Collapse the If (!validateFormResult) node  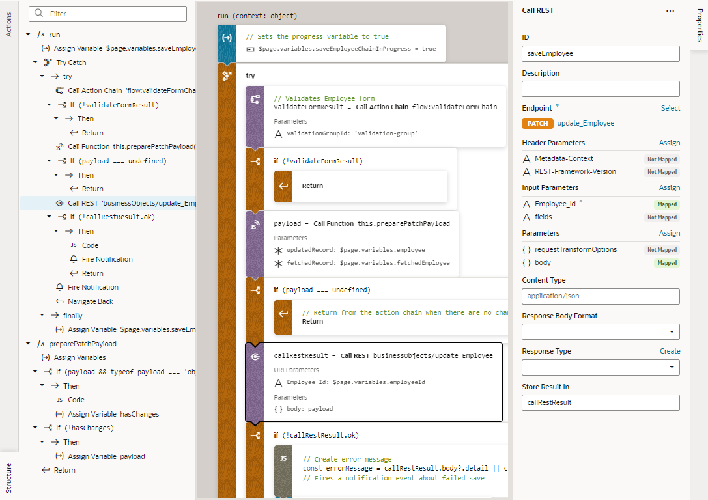click(x=50, y=105)
